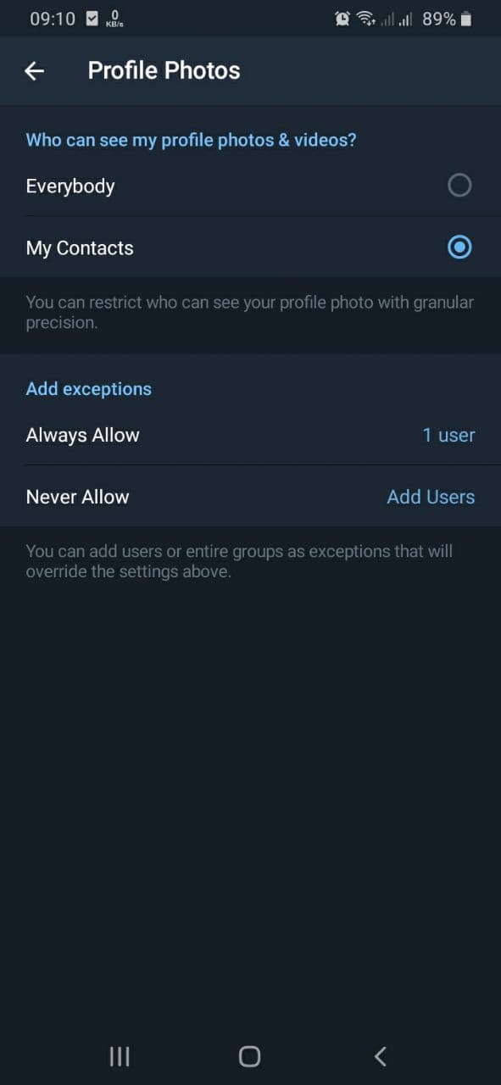
Task: Tap the Android home button
Action: coord(249,1055)
